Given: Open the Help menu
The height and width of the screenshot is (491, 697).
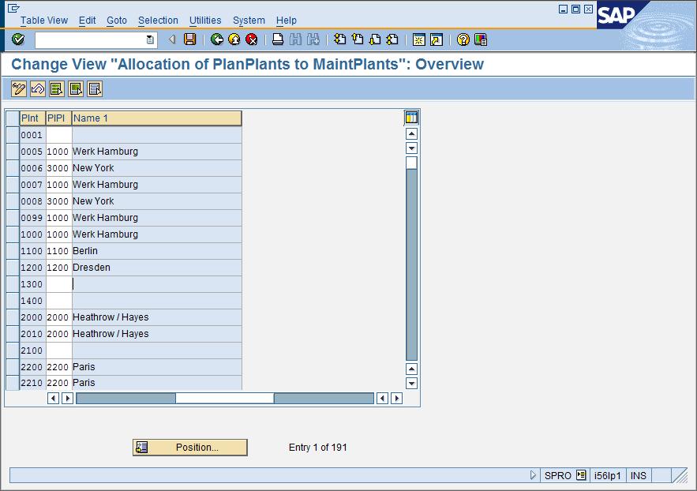Looking at the screenshot, I should pyautogui.click(x=286, y=21).
